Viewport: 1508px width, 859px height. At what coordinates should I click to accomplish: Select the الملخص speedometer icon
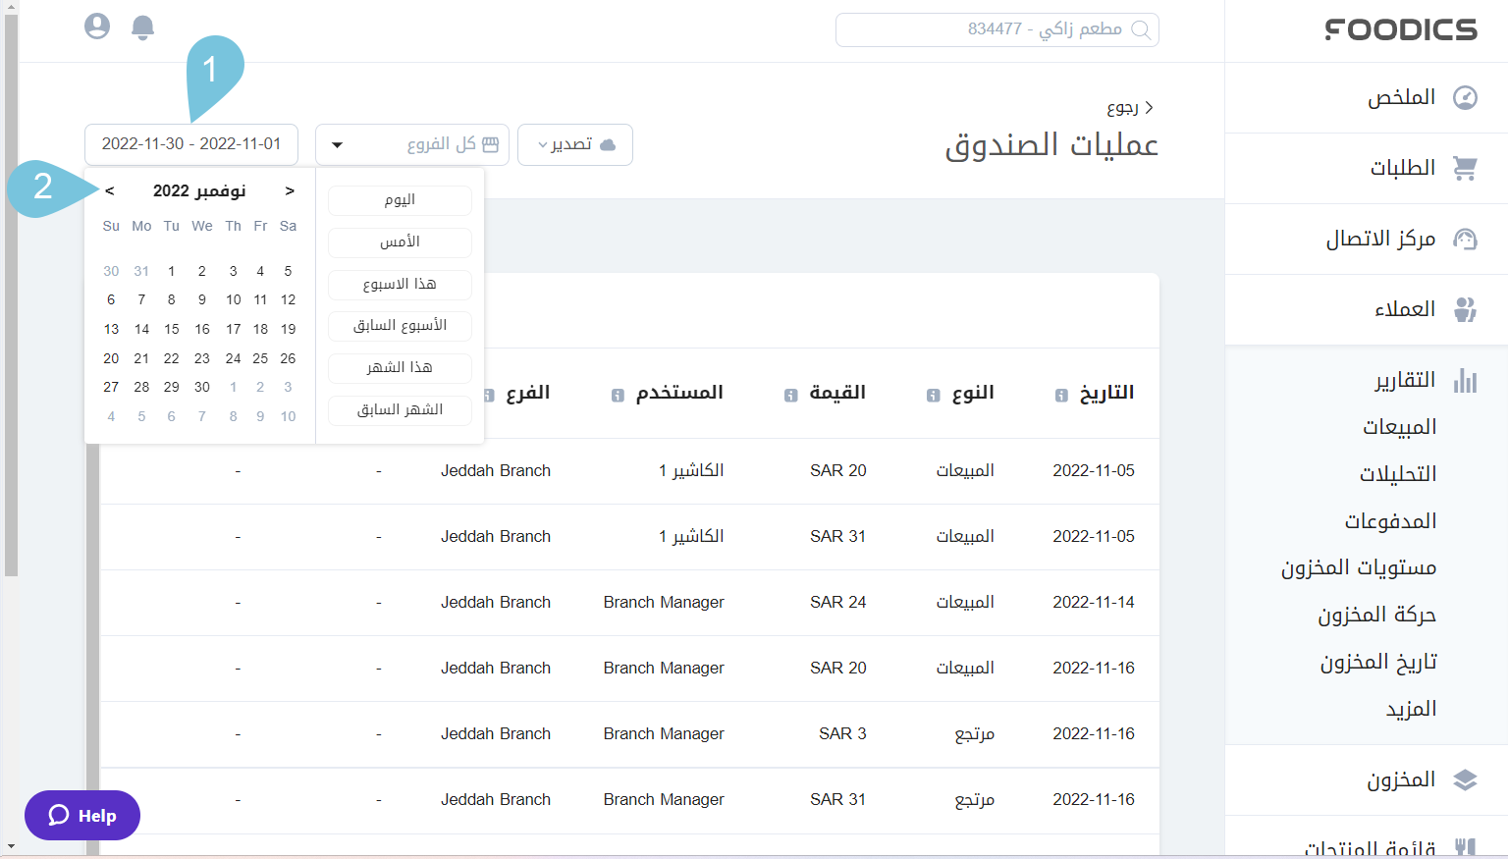[1465, 97]
